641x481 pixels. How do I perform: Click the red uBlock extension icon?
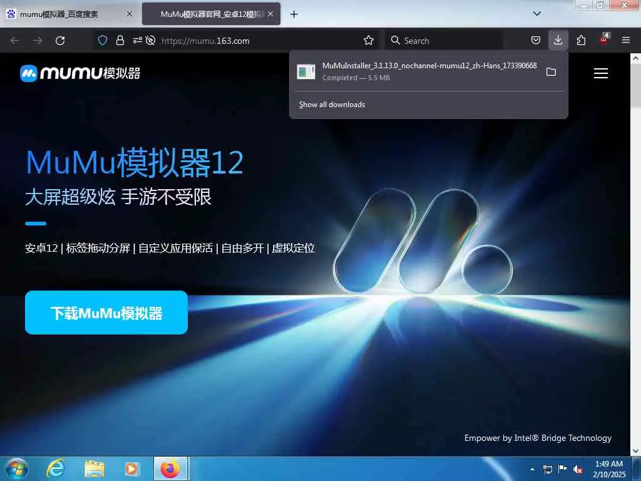click(x=604, y=39)
